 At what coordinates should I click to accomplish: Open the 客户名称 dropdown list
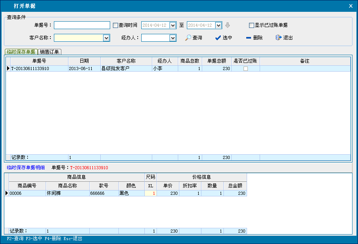click(106, 38)
